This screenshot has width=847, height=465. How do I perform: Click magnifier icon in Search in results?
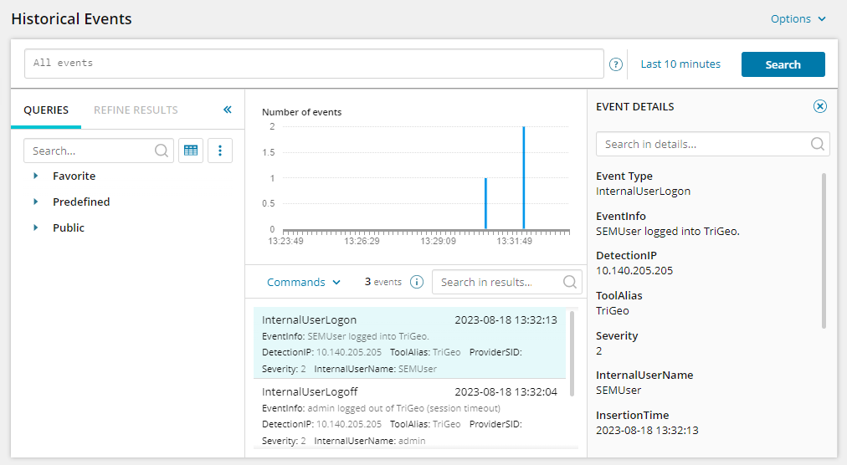570,282
